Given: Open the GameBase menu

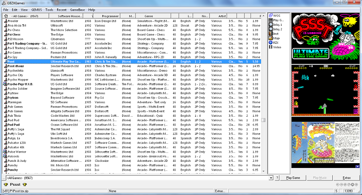Looking at the screenshot, I should (x=77, y=10).
